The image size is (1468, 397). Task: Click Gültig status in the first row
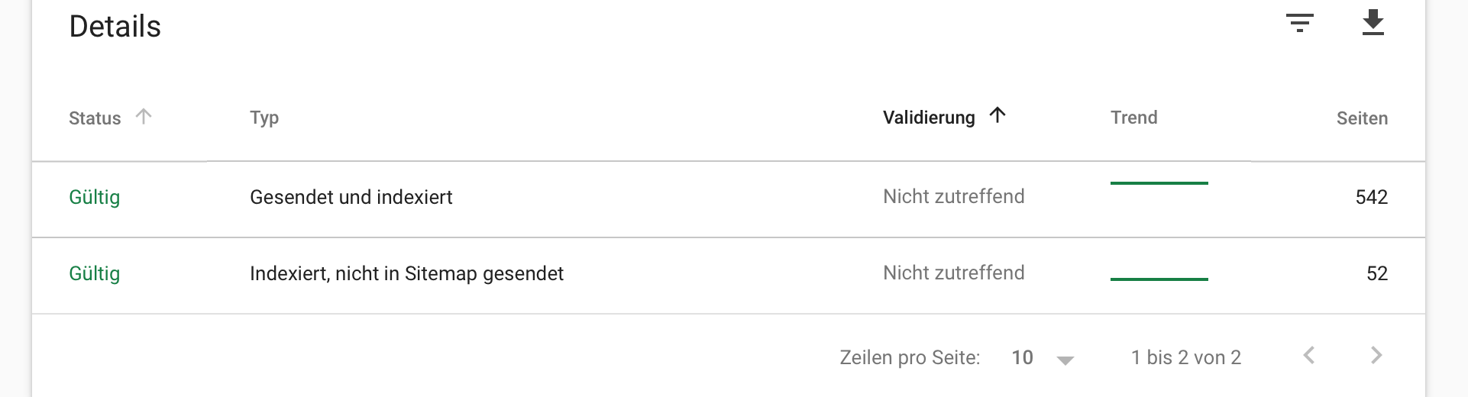pos(95,197)
